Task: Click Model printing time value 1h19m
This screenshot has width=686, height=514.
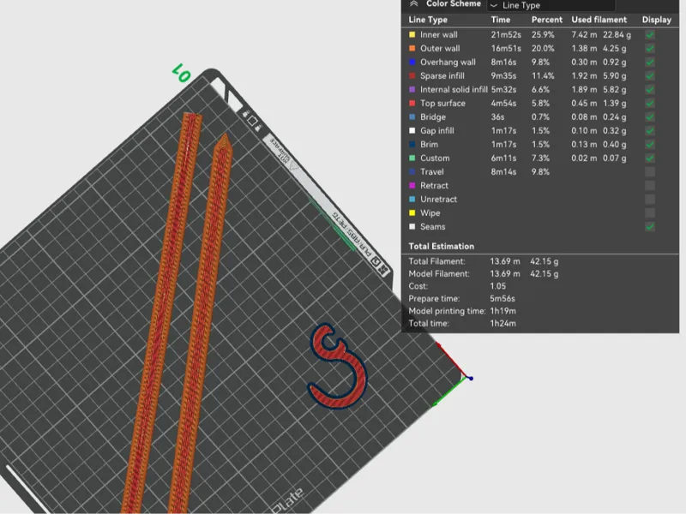Action: 502,311
